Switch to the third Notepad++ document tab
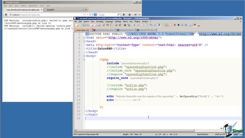The image size is (245, 138). click(126, 30)
